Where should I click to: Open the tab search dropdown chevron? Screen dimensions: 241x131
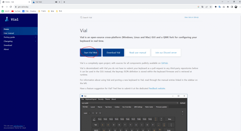[x=222, y=2]
